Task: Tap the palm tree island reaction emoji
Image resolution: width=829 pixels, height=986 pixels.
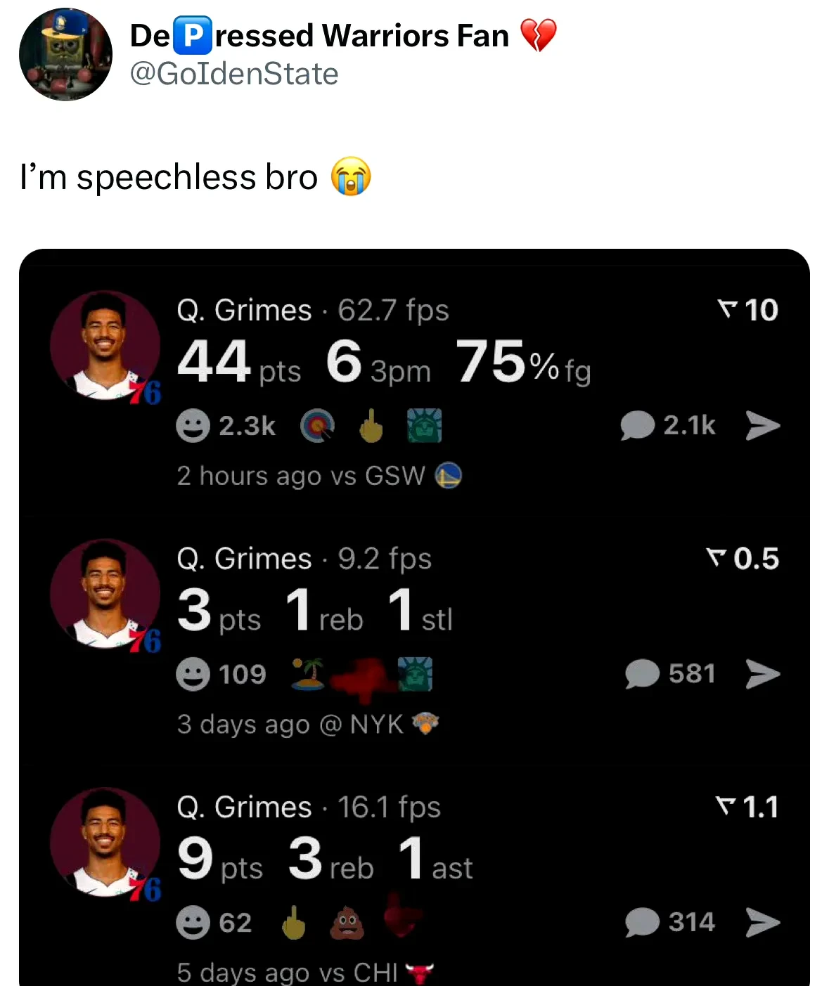Action: pyautogui.click(x=309, y=674)
